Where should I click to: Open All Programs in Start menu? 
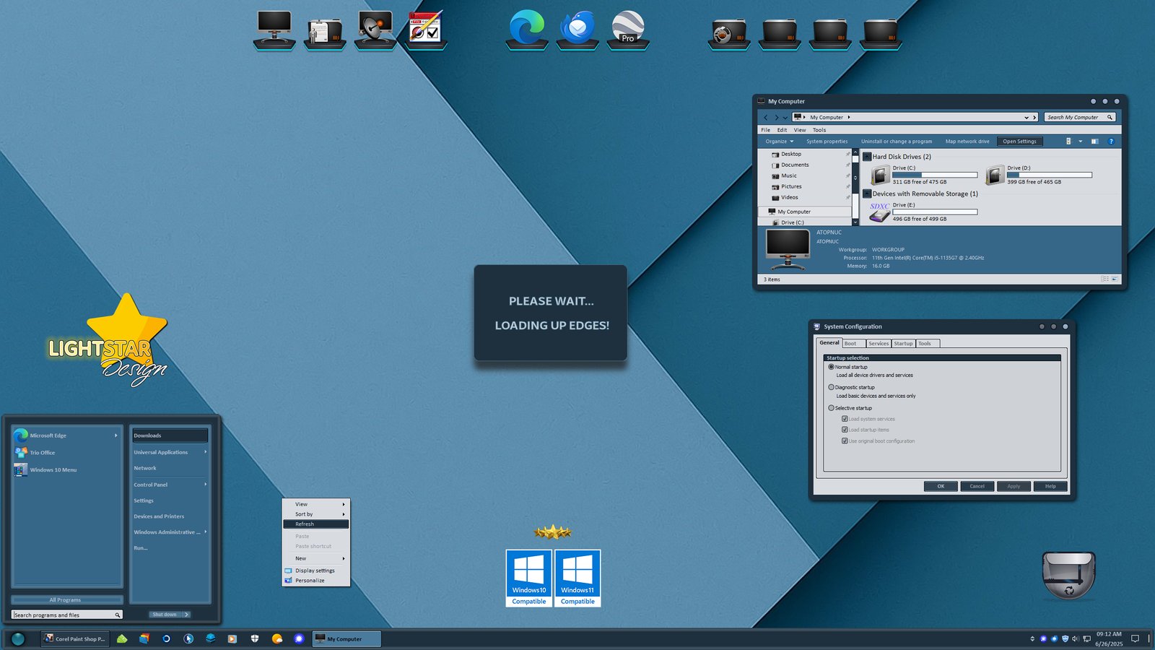pyautogui.click(x=66, y=600)
